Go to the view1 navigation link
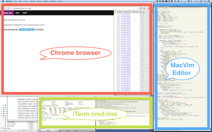Screen dimensions: 212x132 pyautogui.click(x=18, y=13)
